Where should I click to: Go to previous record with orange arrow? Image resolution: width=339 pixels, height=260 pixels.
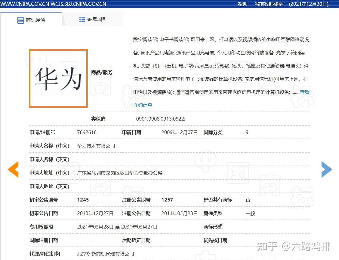(x=13, y=169)
